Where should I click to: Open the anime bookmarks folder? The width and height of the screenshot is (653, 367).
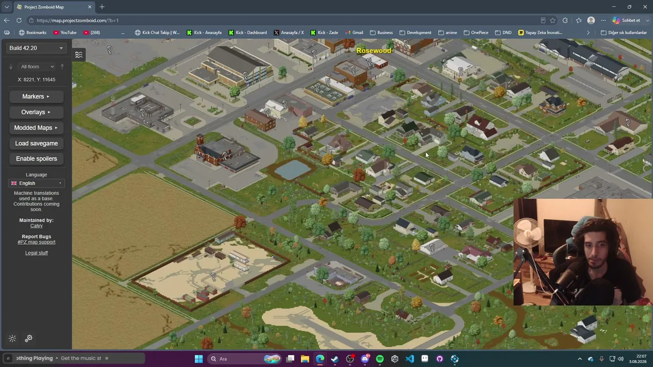point(447,33)
